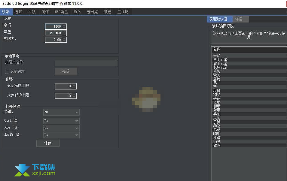Viewport: 287px width, 181px height.
Task: Pick 长杆武器 from the list
Action: tap(249, 68)
